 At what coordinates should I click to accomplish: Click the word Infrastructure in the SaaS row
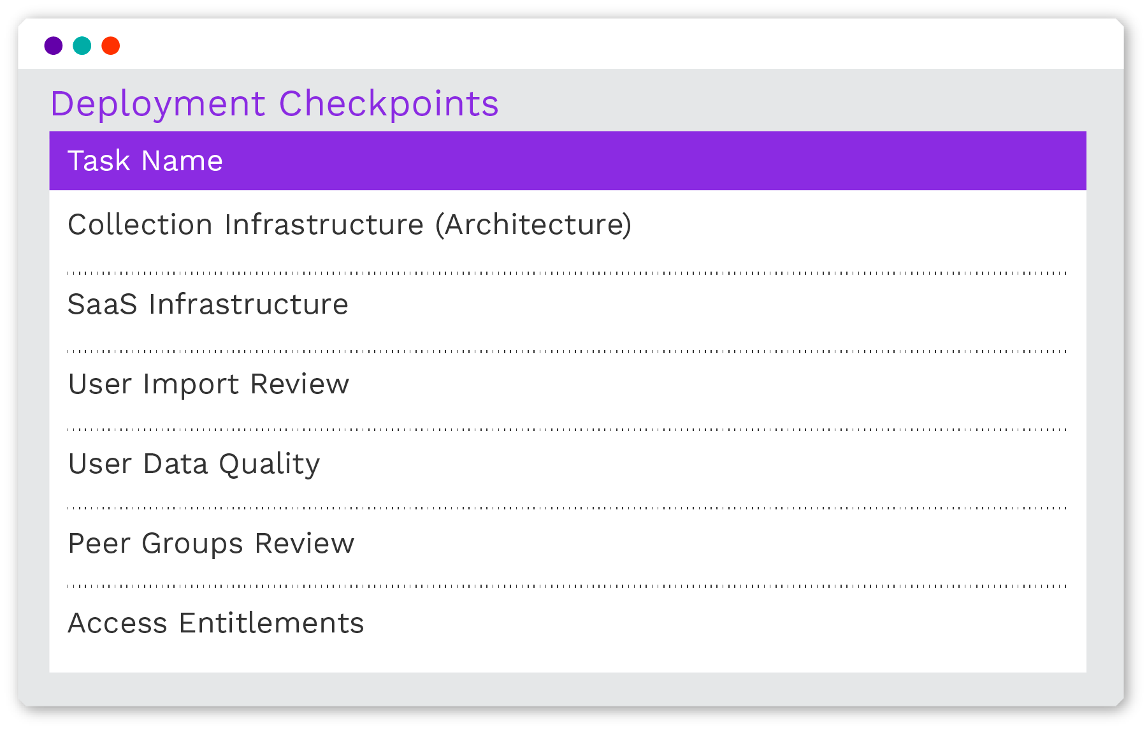coord(249,304)
